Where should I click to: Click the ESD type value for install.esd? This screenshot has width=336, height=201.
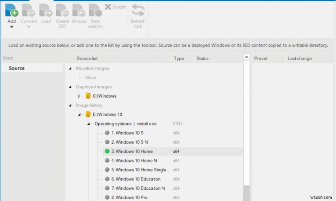click(x=177, y=124)
